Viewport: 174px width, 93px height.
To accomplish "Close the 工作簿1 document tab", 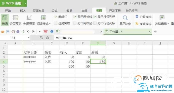I will pos(150,32).
